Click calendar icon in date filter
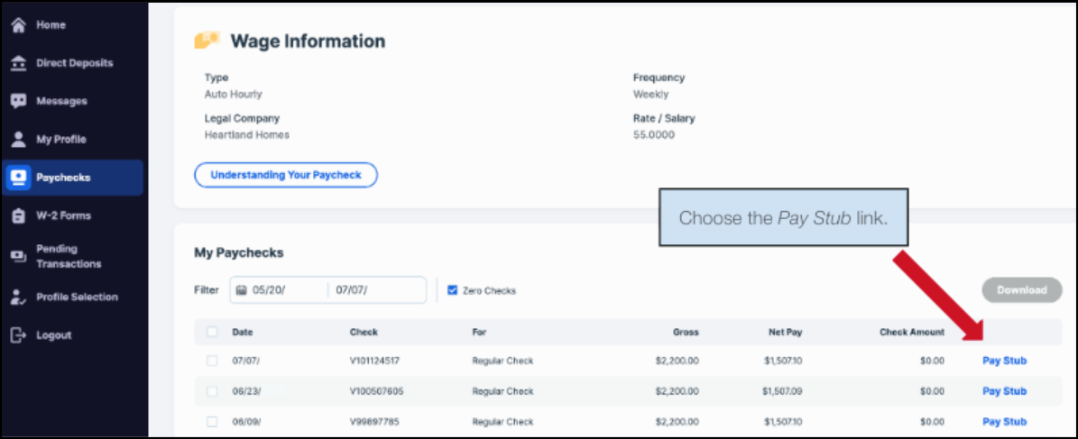 click(x=241, y=290)
